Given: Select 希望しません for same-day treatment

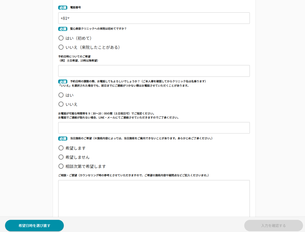Looking at the screenshot, I should tap(61, 157).
